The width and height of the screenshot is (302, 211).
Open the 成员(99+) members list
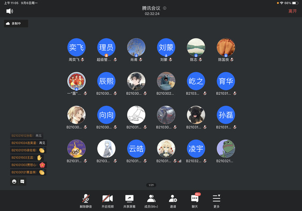(151, 200)
